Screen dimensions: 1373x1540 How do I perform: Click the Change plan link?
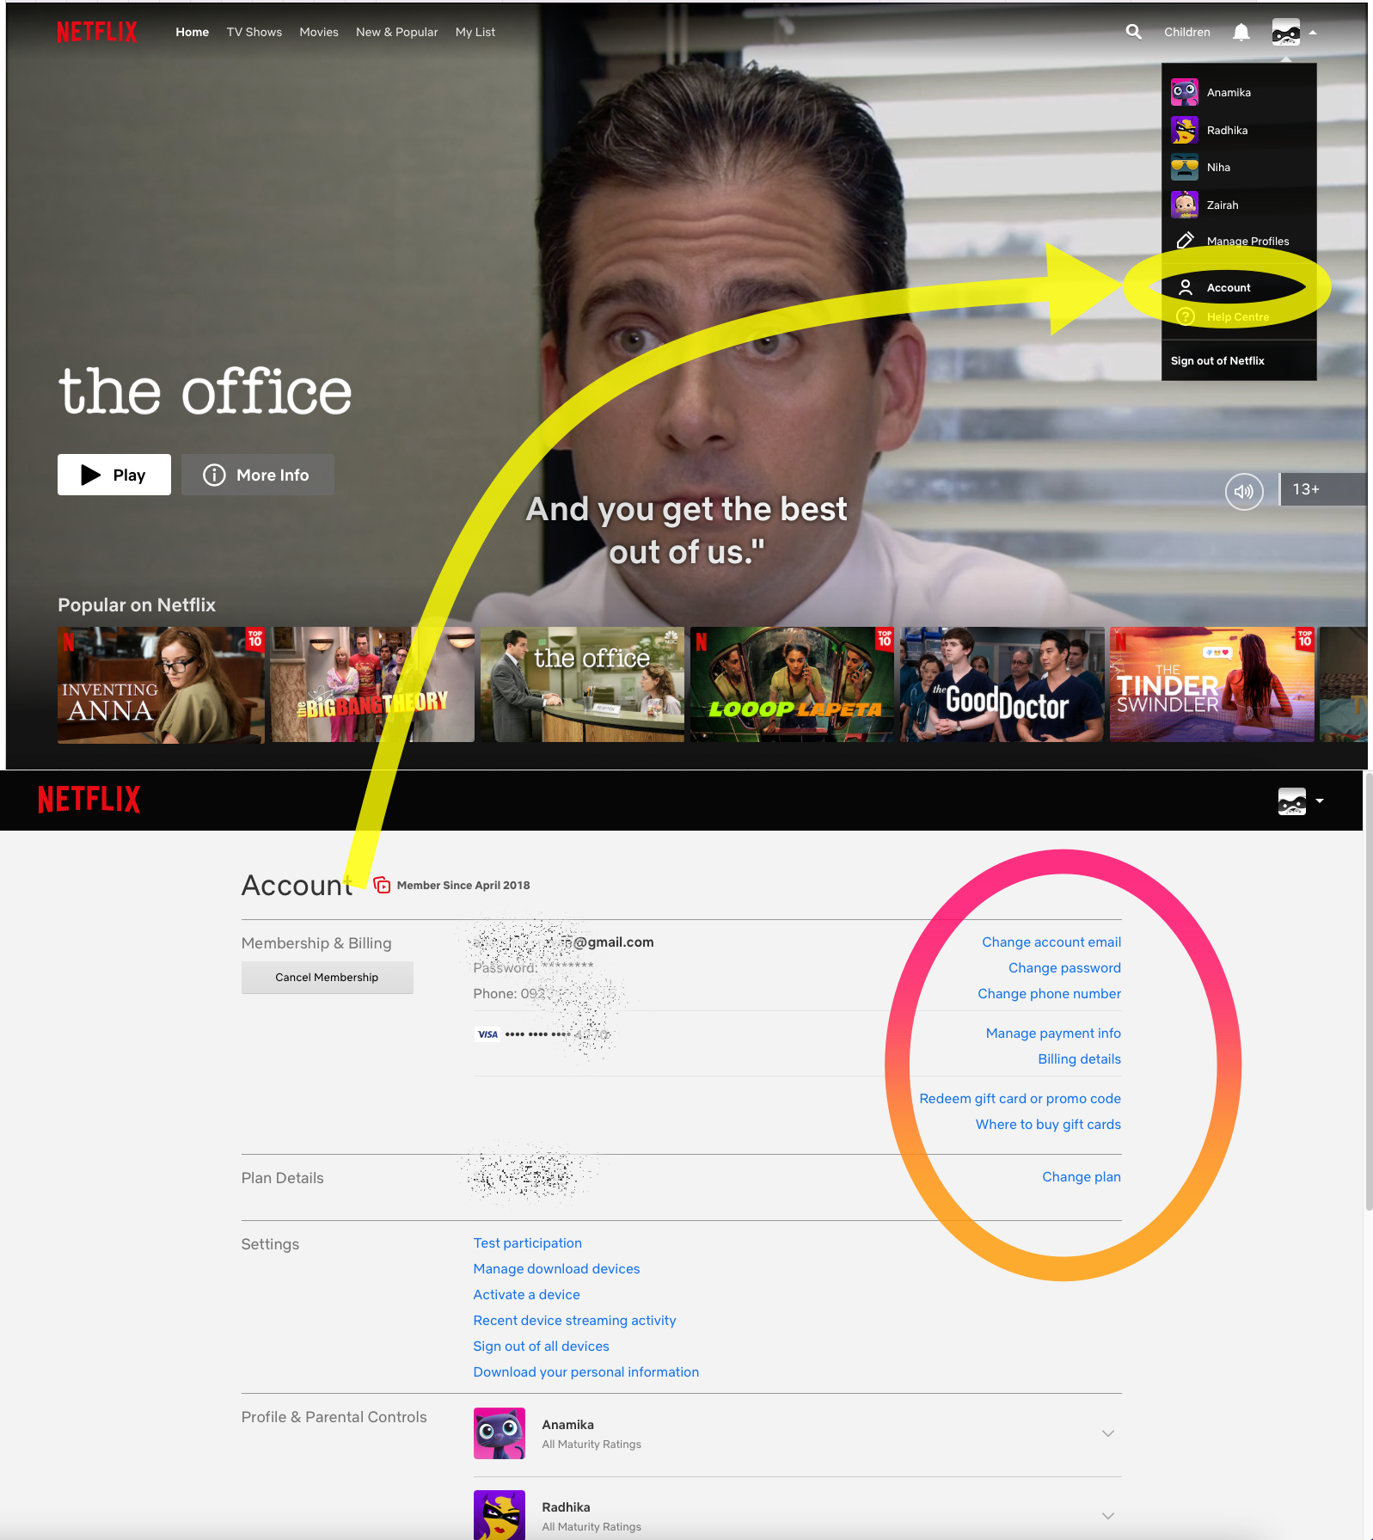pyautogui.click(x=1082, y=1177)
